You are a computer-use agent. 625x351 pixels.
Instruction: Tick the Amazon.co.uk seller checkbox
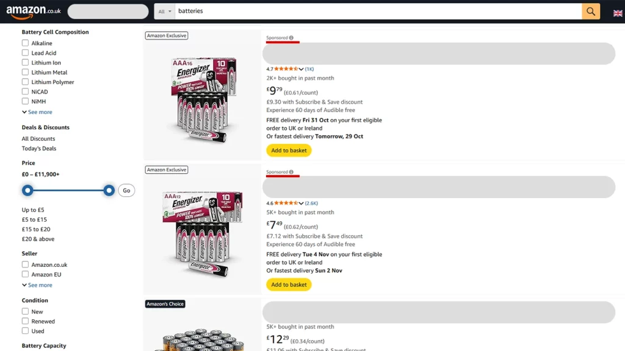[24, 264]
